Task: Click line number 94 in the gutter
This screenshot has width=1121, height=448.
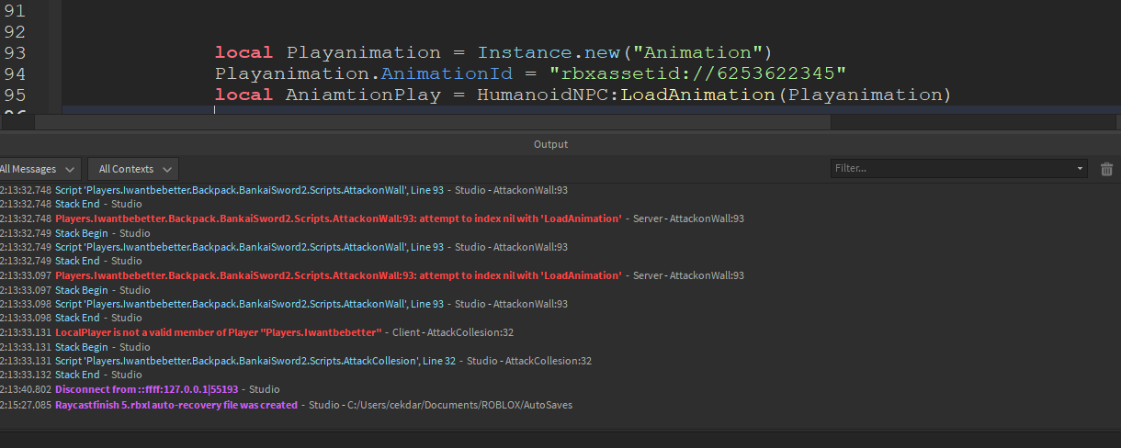Action: pos(15,73)
